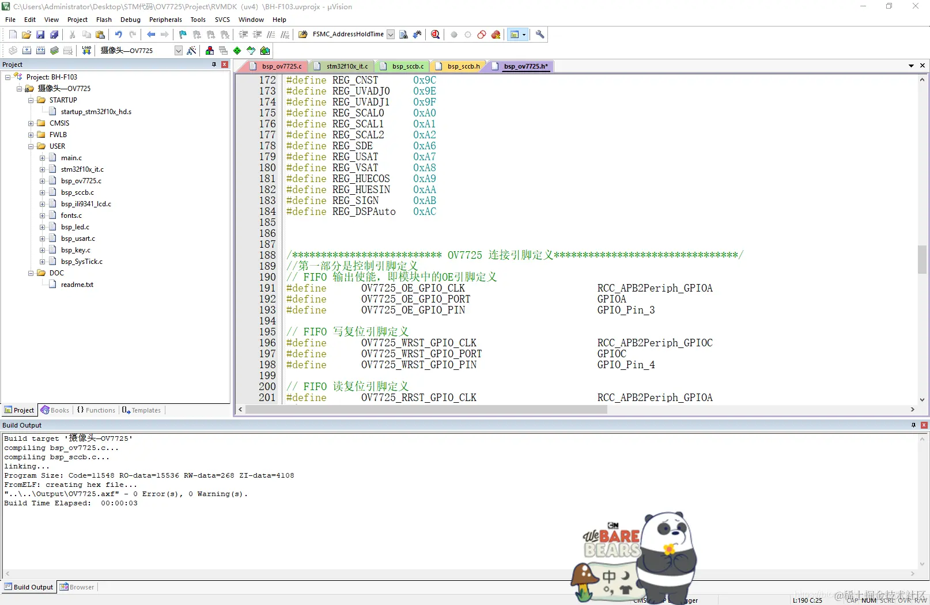Expand the bsp_sccb.c node in the tree
930x605 pixels.
point(42,192)
